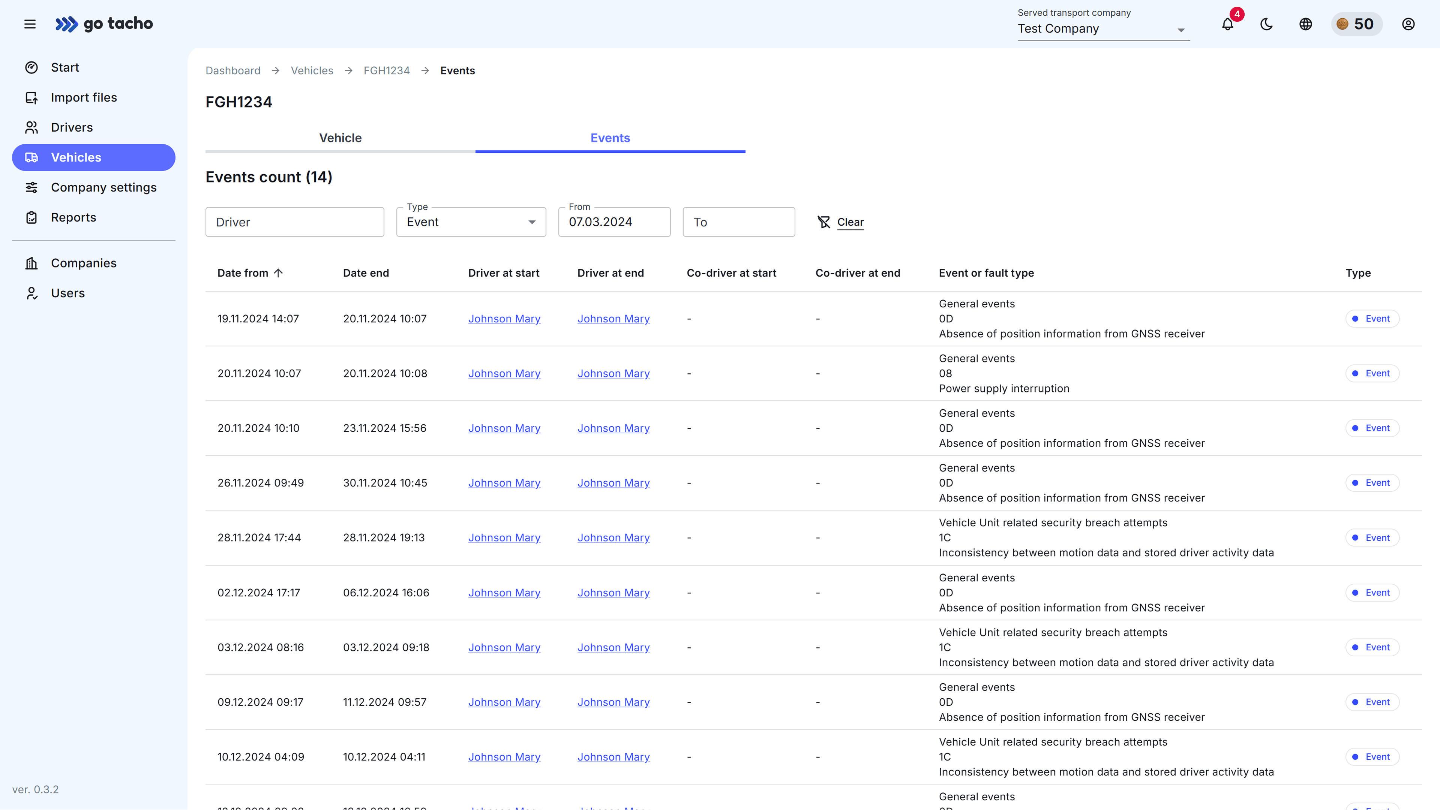Switch to the Vehicle tab
This screenshot has height=810, width=1440.
tap(340, 138)
